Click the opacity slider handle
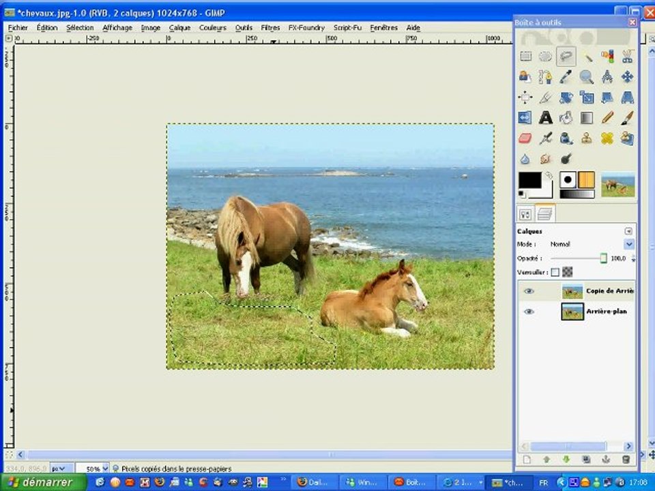The image size is (655, 491). [x=603, y=258]
